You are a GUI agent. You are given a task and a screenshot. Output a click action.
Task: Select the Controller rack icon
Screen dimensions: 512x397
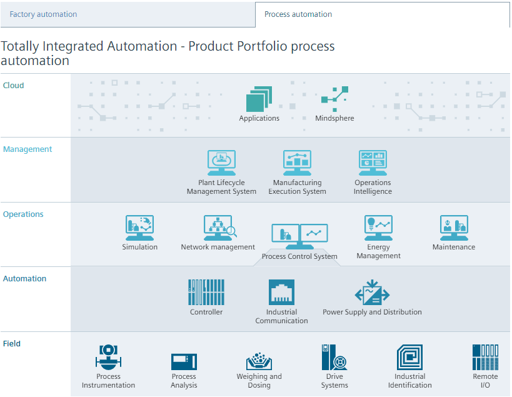coord(206,293)
